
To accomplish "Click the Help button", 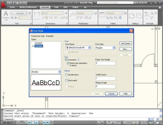I will (x=126, y=94).
